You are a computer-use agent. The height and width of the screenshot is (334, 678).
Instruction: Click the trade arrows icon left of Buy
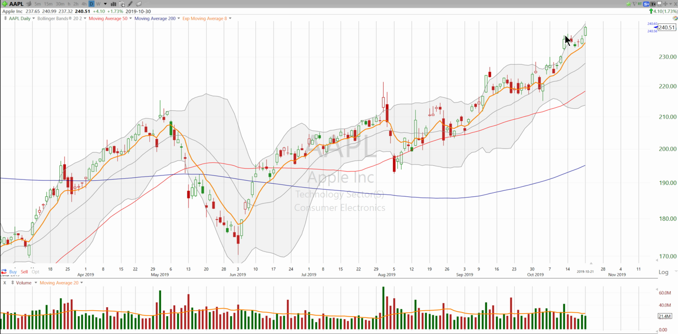pos(4,272)
